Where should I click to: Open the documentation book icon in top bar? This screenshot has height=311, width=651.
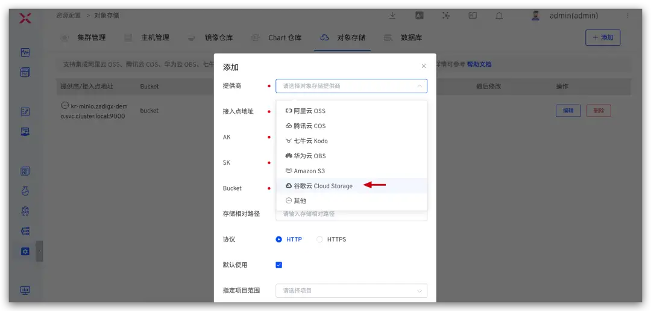[473, 16]
